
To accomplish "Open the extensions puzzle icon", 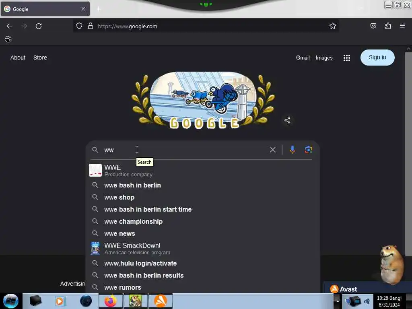I will [x=388, y=26].
